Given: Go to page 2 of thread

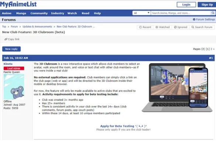Looking at the screenshot, I should (211, 49).
